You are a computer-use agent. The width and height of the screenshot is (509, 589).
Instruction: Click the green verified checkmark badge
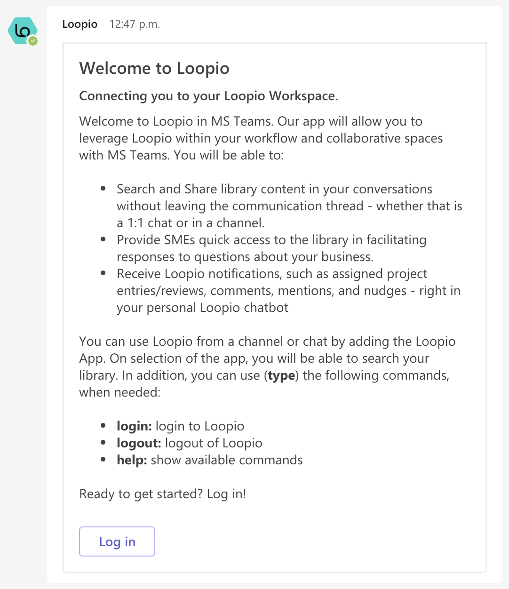click(x=33, y=41)
